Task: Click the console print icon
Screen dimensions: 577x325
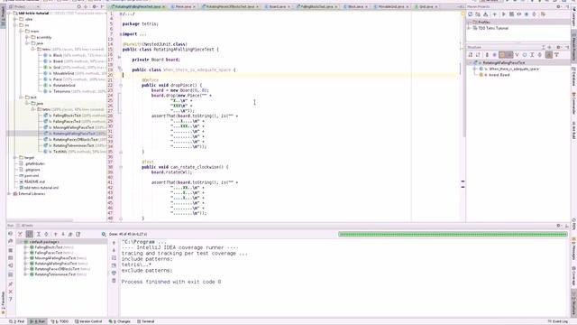Action: 114,273
